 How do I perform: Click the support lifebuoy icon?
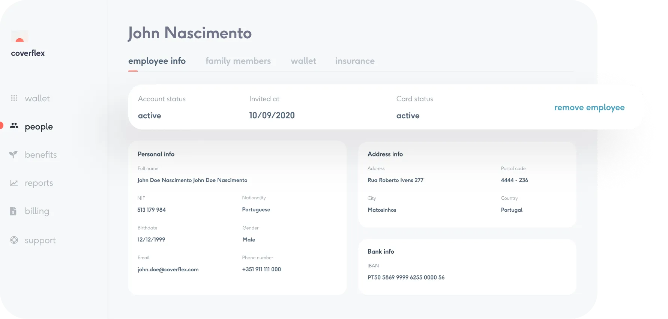[x=14, y=240]
